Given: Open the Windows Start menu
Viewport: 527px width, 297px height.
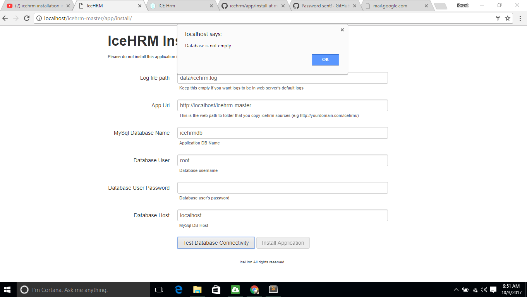Looking at the screenshot, I should tap(8, 289).
